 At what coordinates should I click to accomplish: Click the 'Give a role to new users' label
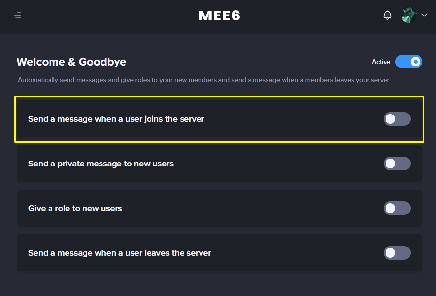coord(75,208)
